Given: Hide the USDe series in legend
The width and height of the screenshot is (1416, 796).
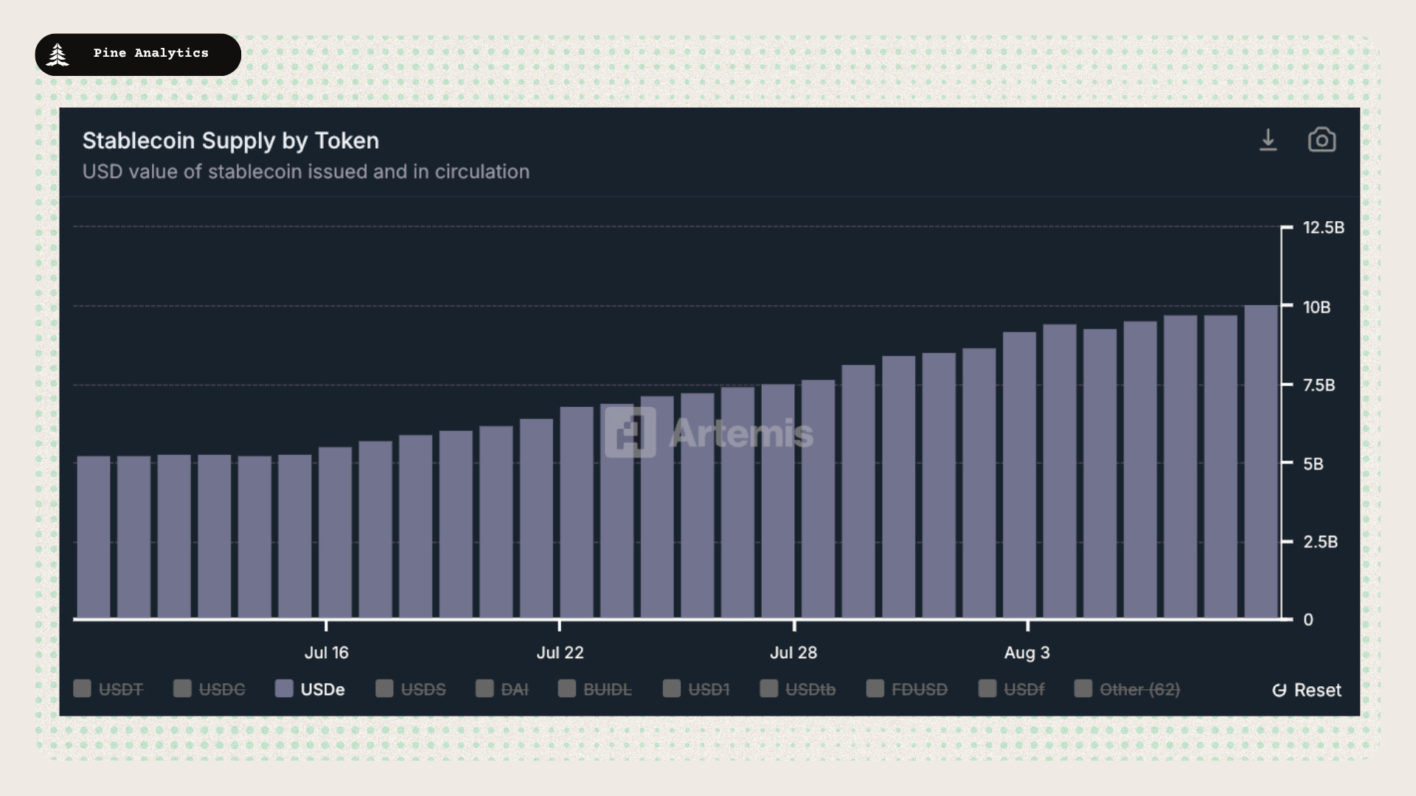Looking at the screenshot, I should point(310,689).
